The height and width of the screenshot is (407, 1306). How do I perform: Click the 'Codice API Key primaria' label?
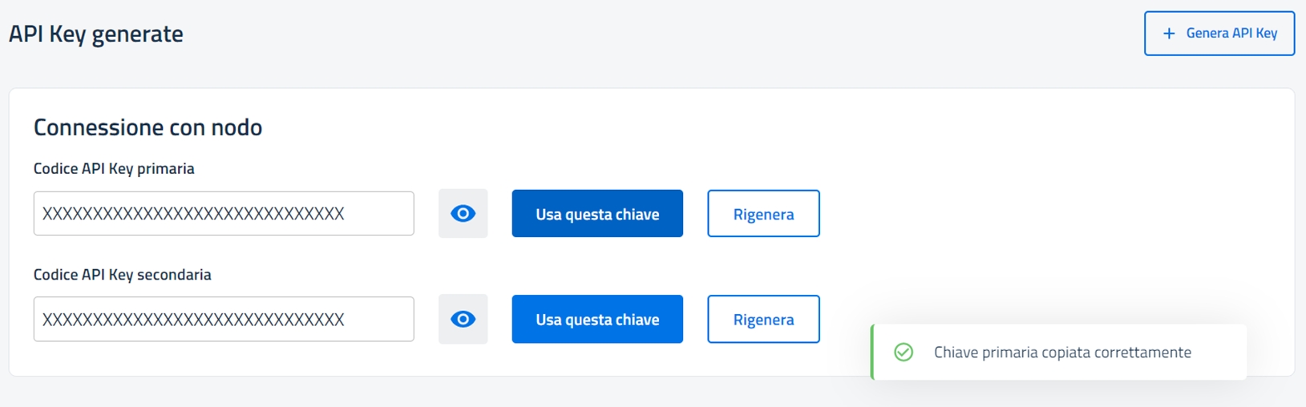click(x=114, y=169)
